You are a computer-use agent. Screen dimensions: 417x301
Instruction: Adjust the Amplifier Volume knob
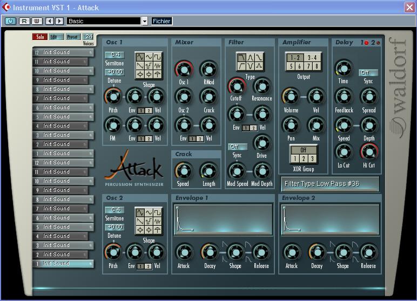pyautogui.click(x=291, y=97)
